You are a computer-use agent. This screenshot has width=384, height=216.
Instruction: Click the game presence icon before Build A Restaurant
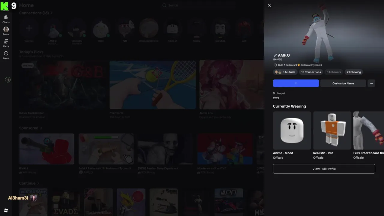275,65
